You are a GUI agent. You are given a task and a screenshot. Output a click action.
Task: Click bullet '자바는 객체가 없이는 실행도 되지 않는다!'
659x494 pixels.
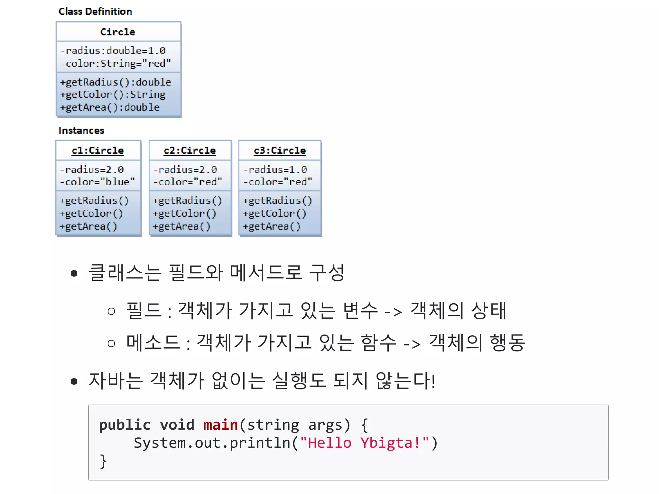coord(262,381)
